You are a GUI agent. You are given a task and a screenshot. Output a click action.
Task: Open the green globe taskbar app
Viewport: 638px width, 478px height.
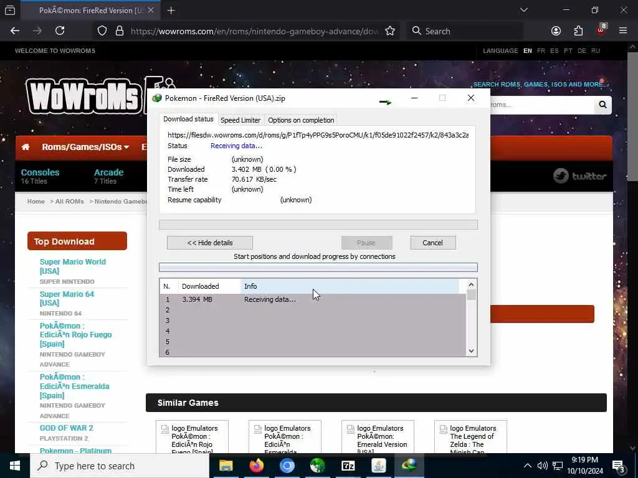(317, 466)
